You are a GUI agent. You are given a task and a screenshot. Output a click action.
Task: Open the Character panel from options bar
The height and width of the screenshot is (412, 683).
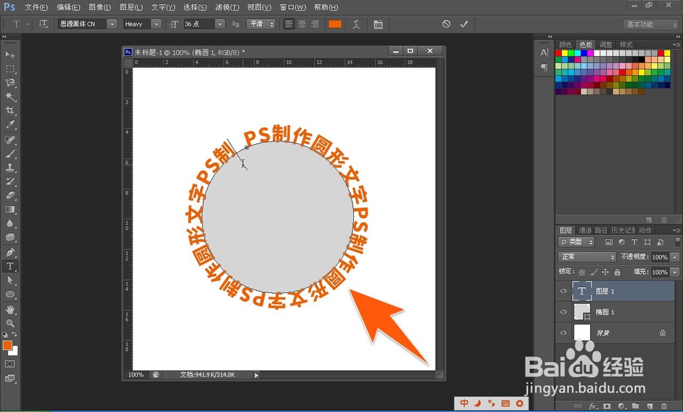[378, 25]
